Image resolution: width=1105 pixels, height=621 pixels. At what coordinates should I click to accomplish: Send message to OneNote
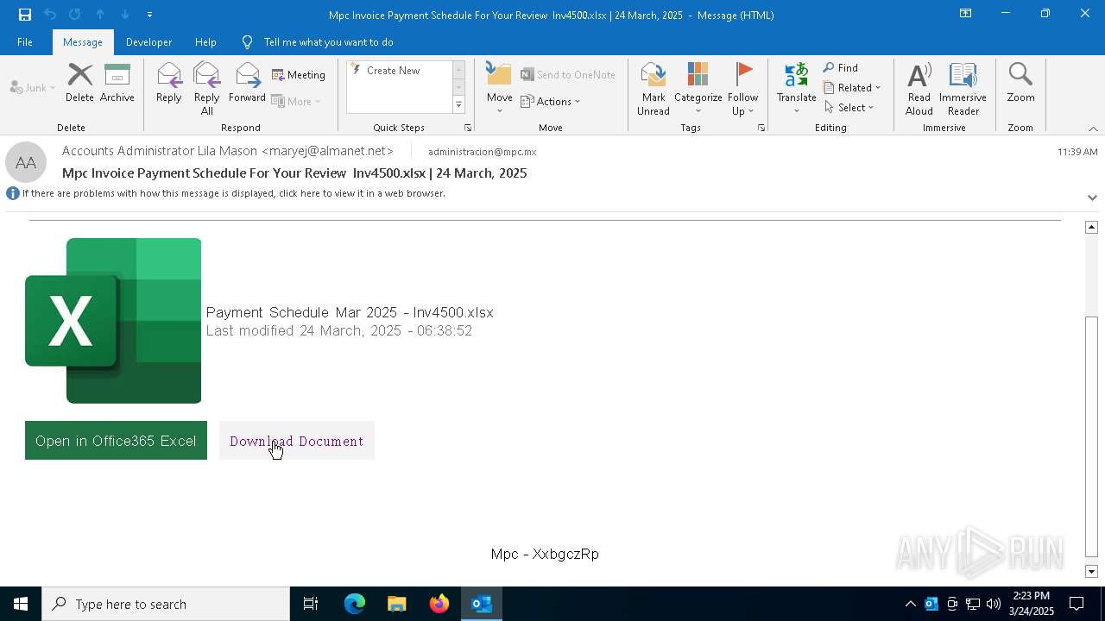point(568,75)
